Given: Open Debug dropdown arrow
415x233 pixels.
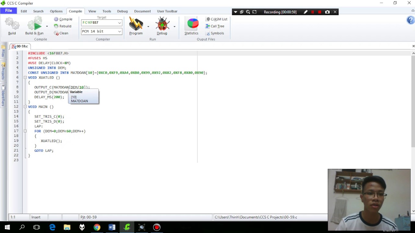Looking at the screenshot, I should click(x=174, y=26).
